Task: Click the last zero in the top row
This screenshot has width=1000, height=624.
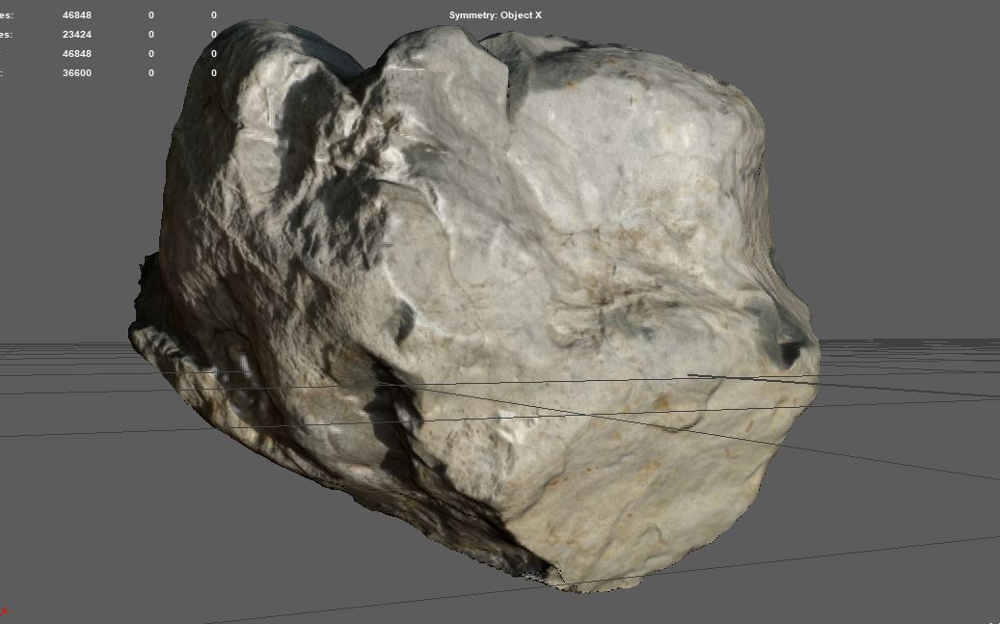Action: coord(214,15)
